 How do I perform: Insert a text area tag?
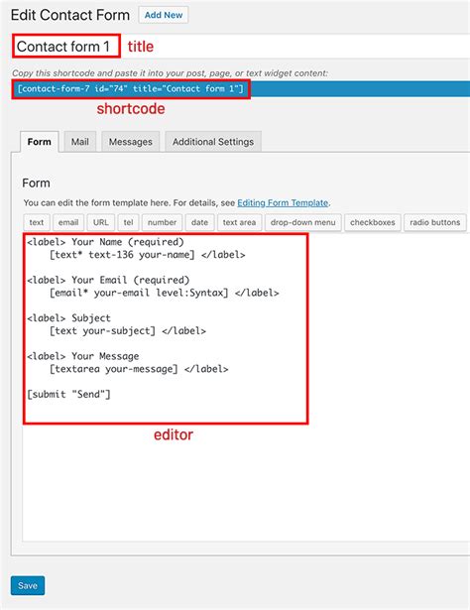click(240, 222)
